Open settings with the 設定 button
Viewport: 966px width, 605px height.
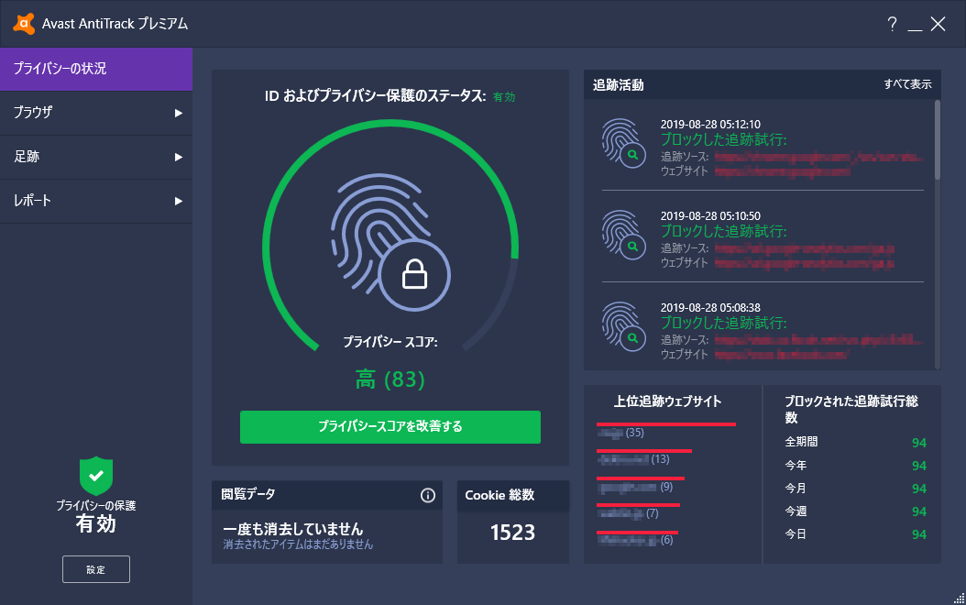click(x=95, y=569)
